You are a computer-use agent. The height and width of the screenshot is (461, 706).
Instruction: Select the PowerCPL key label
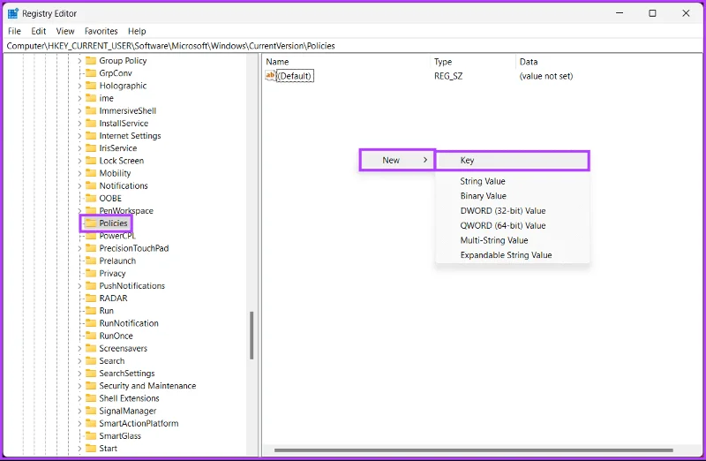click(x=117, y=236)
